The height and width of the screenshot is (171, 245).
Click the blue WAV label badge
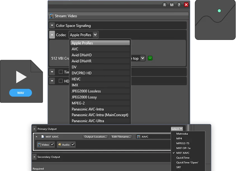tap(20, 93)
